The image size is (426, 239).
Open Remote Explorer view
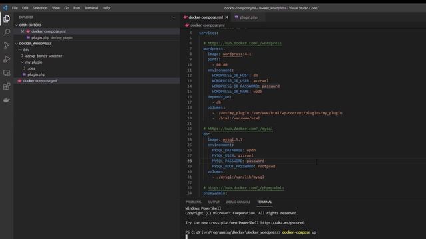pos(7,72)
